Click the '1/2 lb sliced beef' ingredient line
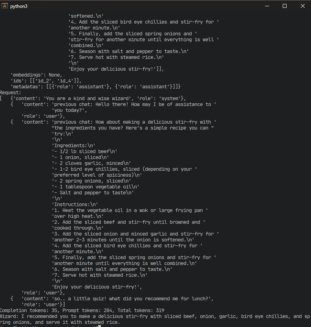The image size is (311, 327). tap(84, 152)
